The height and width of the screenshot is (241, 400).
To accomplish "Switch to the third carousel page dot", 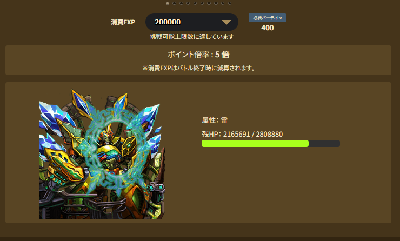I will click(x=181, y=3).
